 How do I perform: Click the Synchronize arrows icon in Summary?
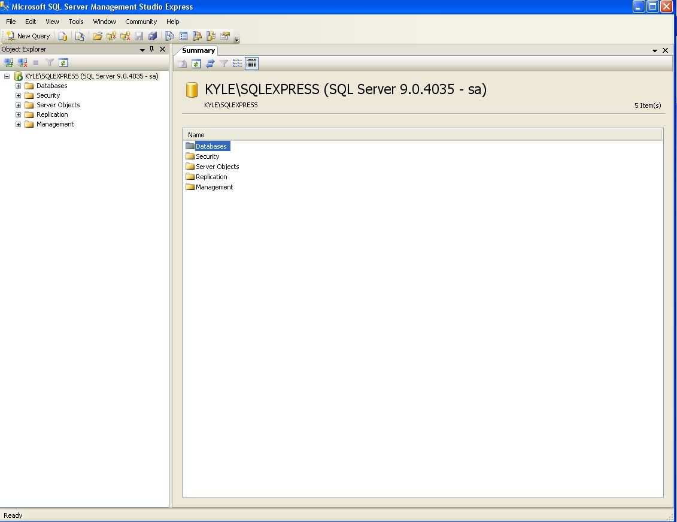(x=210, y=64)
